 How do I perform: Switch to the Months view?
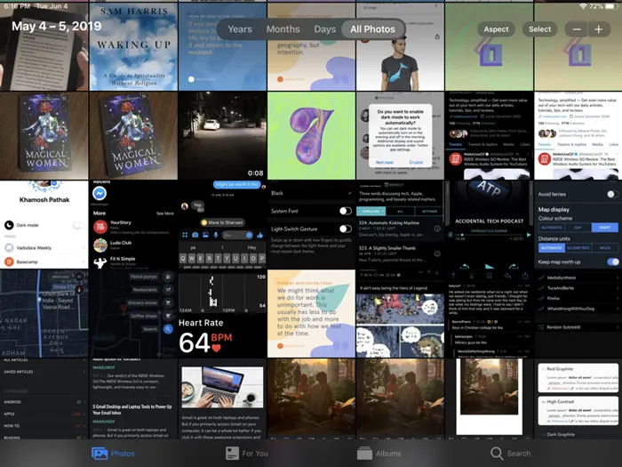(283, 29)
